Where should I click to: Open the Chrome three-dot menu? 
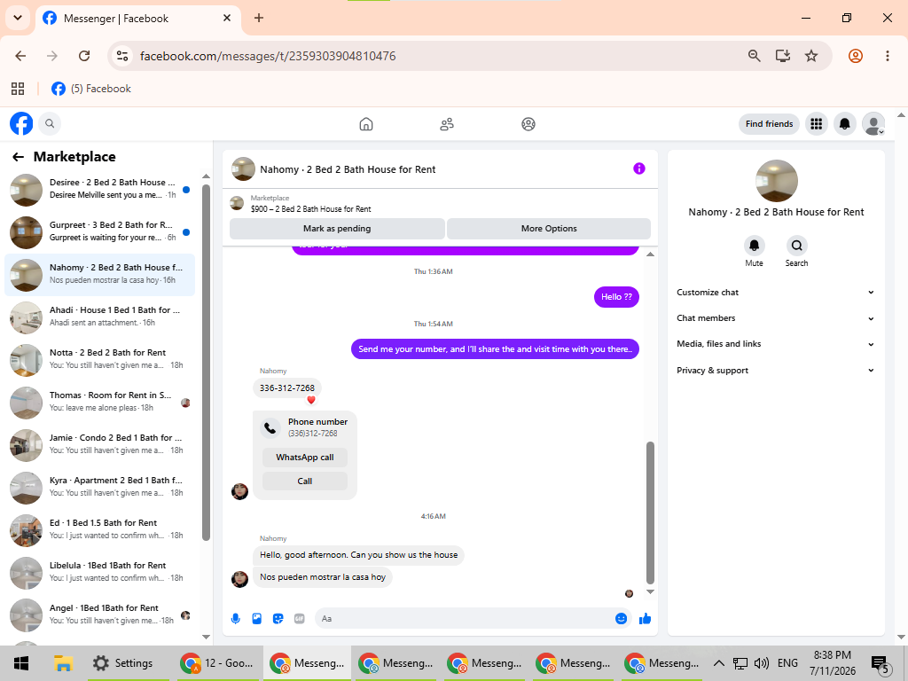coord(887,56)
